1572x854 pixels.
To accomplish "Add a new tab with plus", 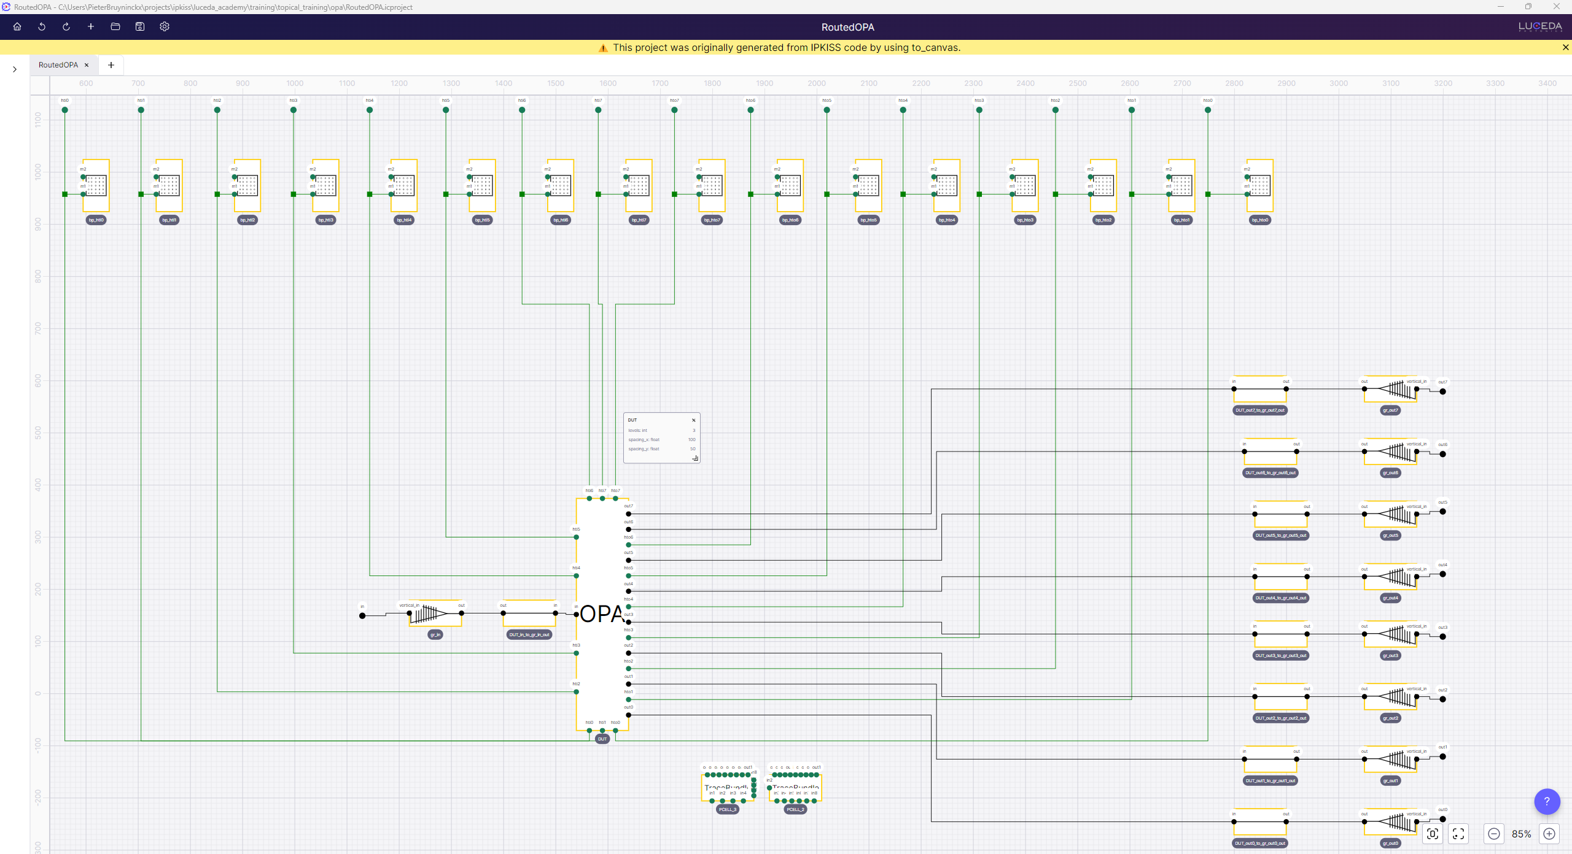I will 111,65.
